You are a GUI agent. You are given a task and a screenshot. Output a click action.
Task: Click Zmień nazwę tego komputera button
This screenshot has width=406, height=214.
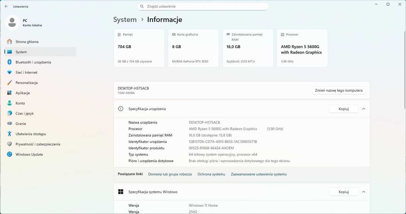tap(339, 90)
